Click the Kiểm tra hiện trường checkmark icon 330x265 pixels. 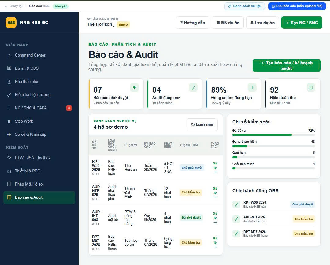tap(9, 95)
